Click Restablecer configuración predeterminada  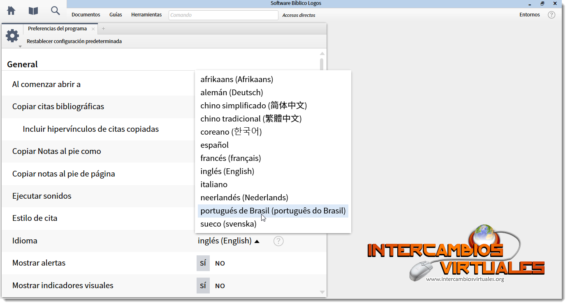click(74, 41)
